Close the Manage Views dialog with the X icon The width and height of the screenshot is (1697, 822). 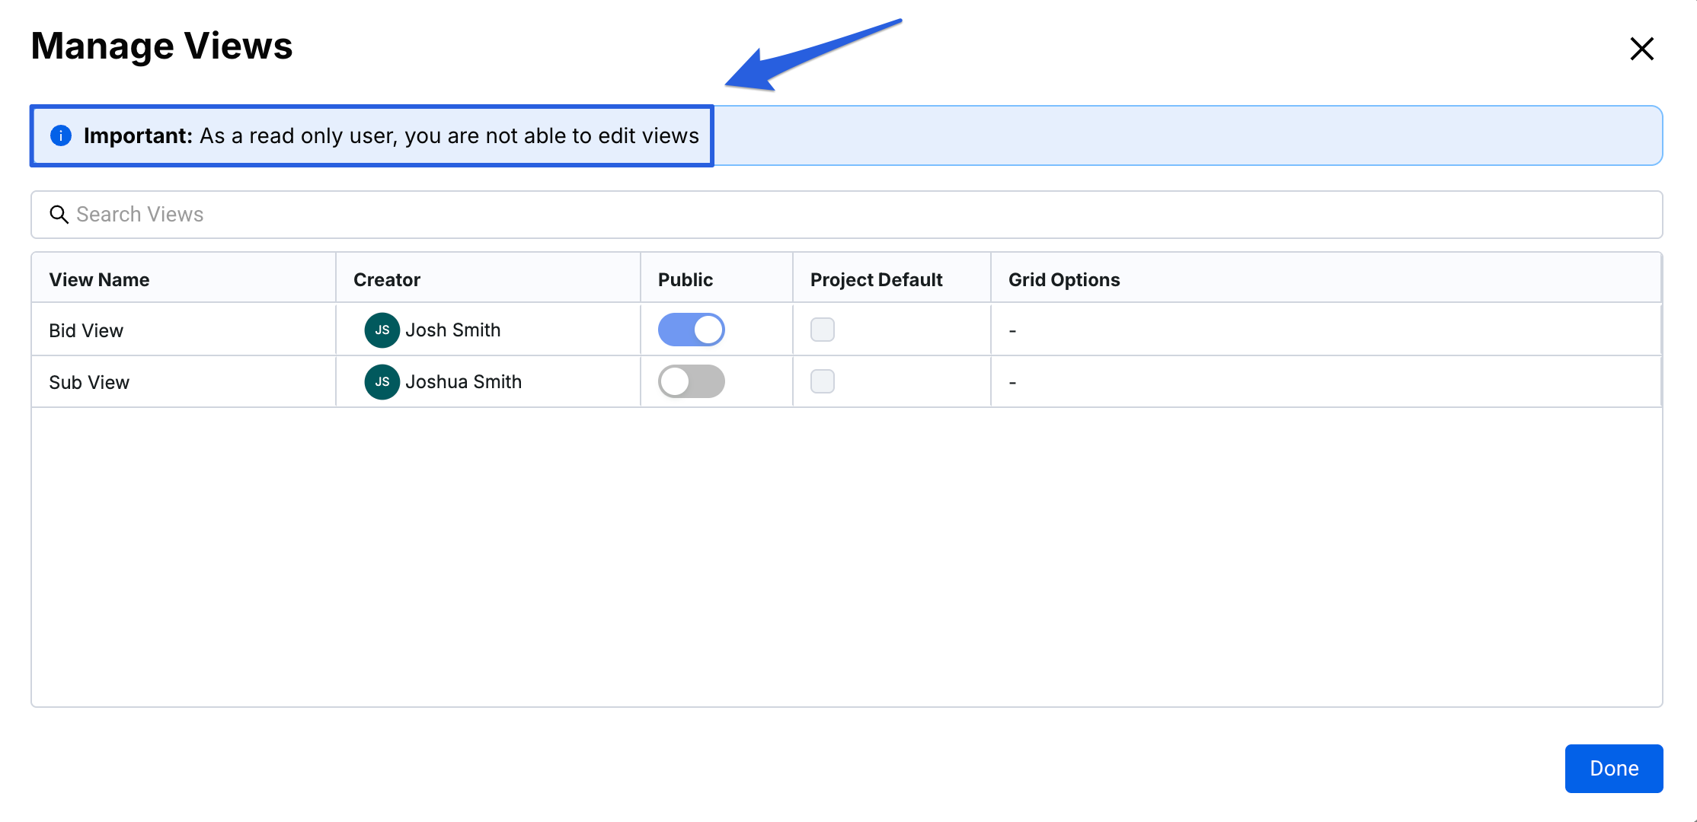[1641, 49]
